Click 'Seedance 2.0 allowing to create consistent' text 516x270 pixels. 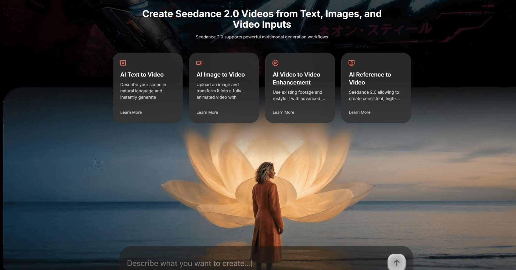click(x=374, y=95)
